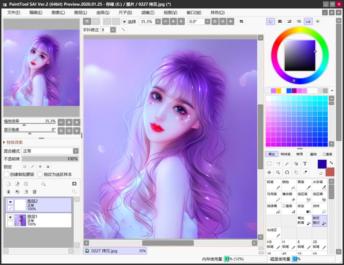This screenshot has height=265, width=344.
Task: Select the 油漆桶 paint bucket tool
Action: click(273, 208)
